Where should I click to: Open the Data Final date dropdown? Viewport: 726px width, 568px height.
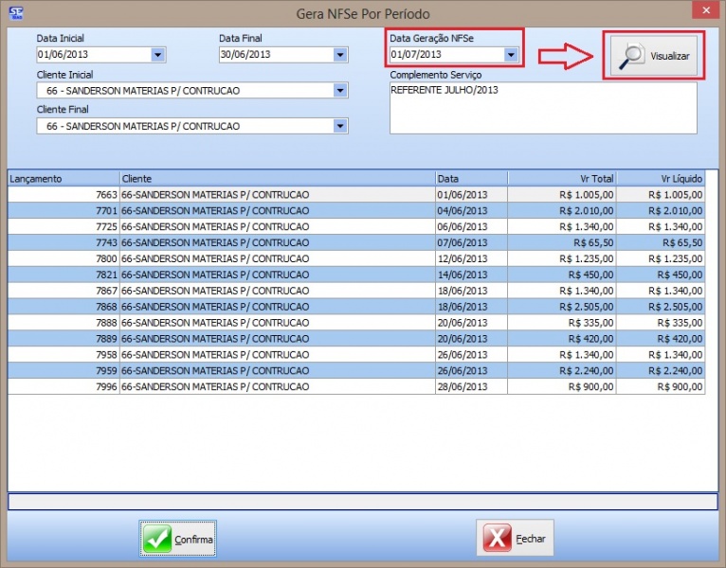click(x=339, y=55)
